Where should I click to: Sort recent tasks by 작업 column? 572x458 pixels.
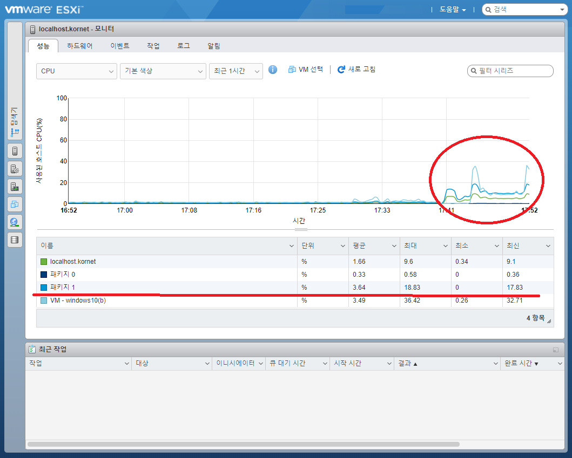(78, 363)
